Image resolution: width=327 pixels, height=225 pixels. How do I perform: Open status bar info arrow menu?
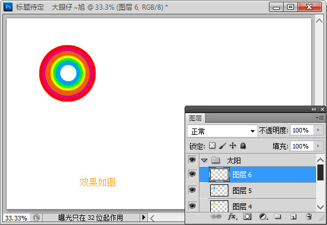pos(144,218)
